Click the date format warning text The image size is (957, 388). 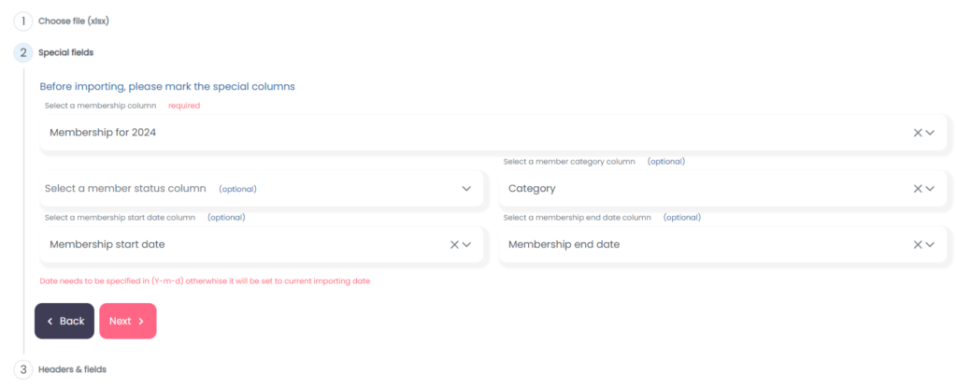click(205, 281)
